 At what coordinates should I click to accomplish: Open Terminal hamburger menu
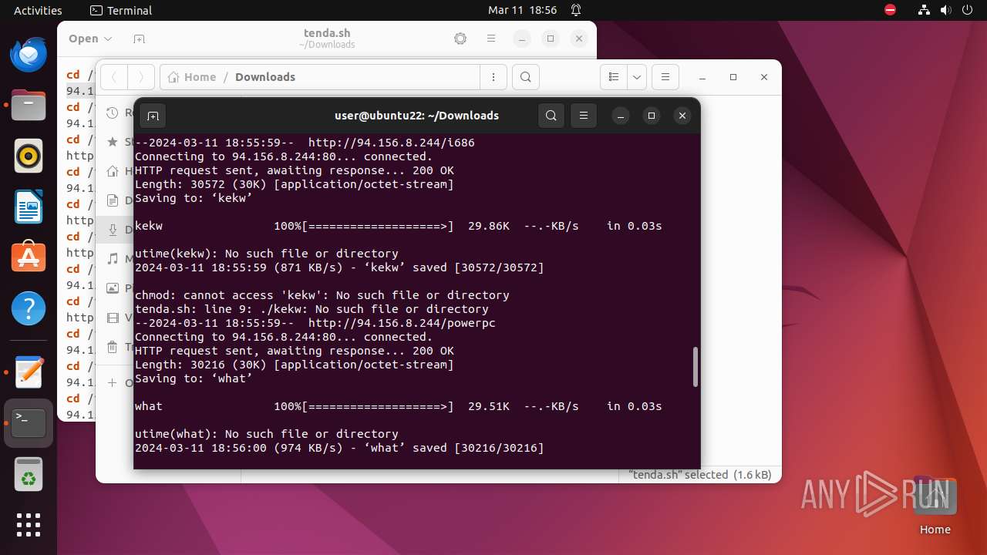584,116
